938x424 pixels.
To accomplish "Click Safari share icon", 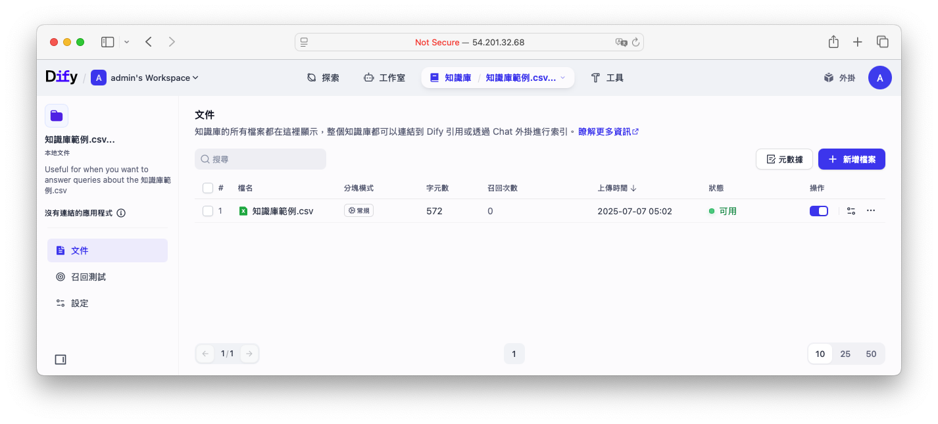I will (x=833, y=42).
